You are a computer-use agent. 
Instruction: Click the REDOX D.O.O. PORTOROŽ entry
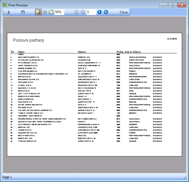(29, 96)
